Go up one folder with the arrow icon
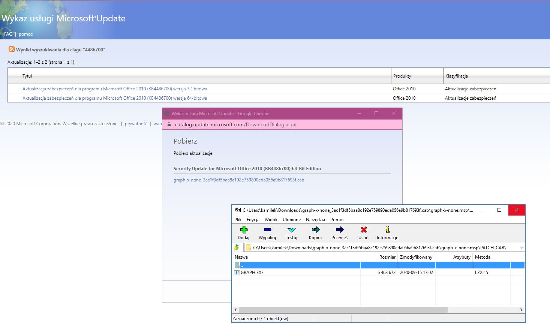Viewport: 550px width, 331px height. (237, 247)
